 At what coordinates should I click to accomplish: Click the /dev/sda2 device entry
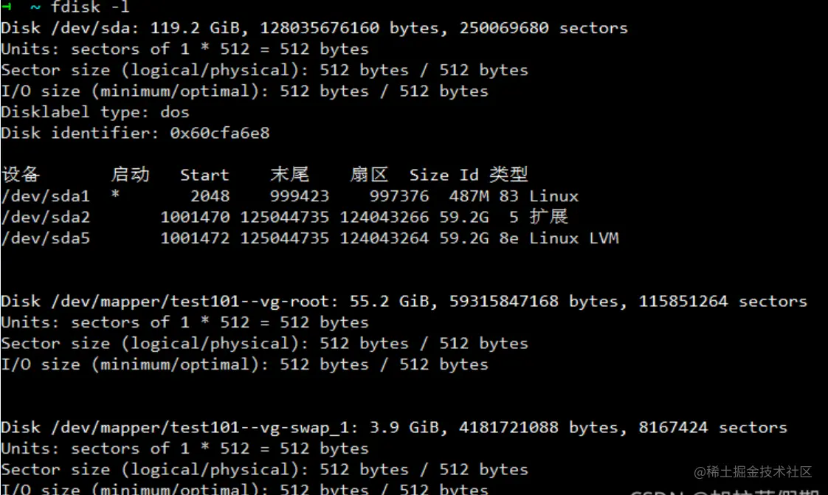pyautogui.click(x=46, y=217)
